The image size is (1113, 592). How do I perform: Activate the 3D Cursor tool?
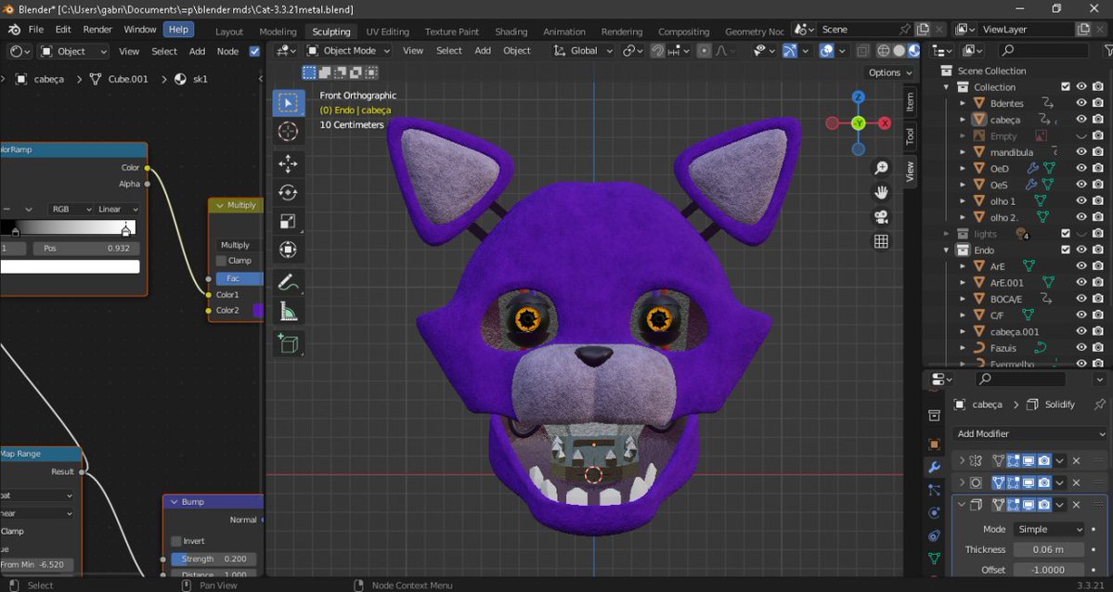pyautogui.click(x=288, y=132)
